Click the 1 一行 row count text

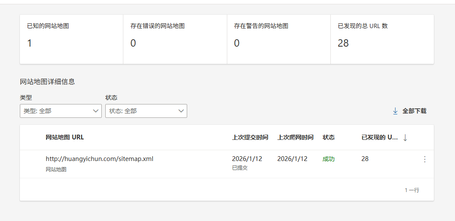(x=412, y=190)
